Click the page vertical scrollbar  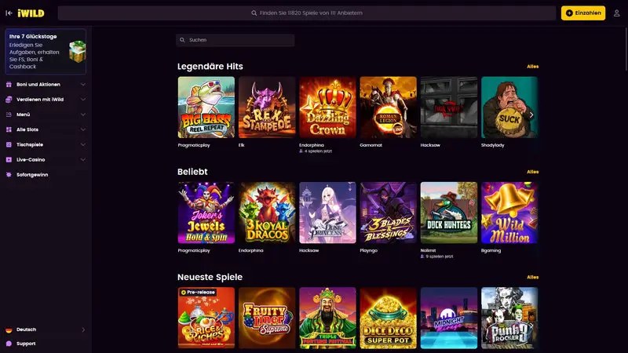pyautogui.click(x=626, y=48)
